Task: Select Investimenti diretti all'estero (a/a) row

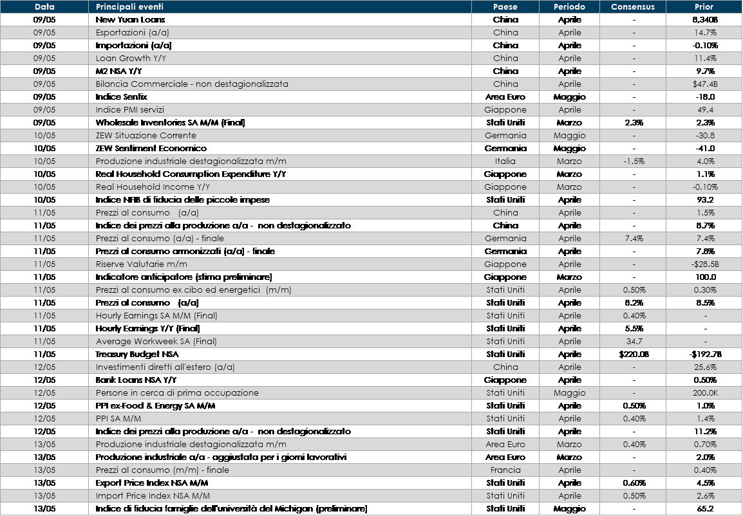Action: (165, 367)
